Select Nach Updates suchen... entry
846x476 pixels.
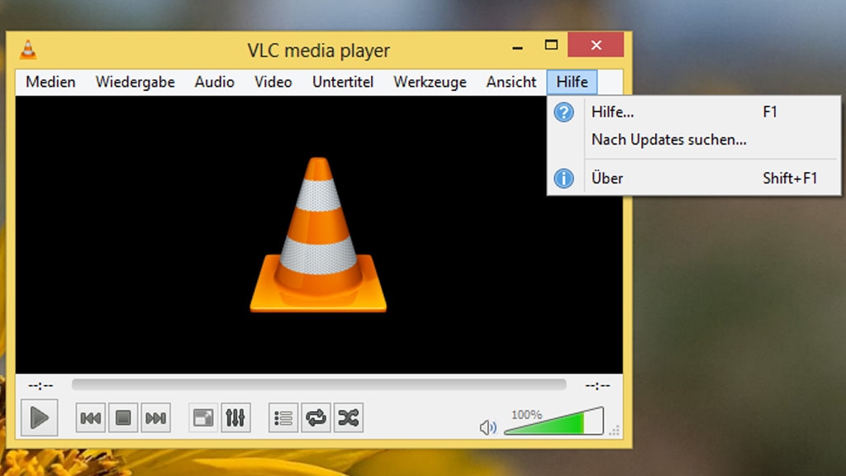coord(668,140)
